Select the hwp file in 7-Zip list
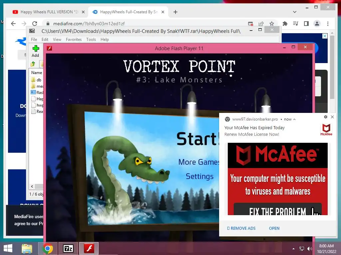Image resolution: width=341 pixels, height=255 pixels. [37, 105]
